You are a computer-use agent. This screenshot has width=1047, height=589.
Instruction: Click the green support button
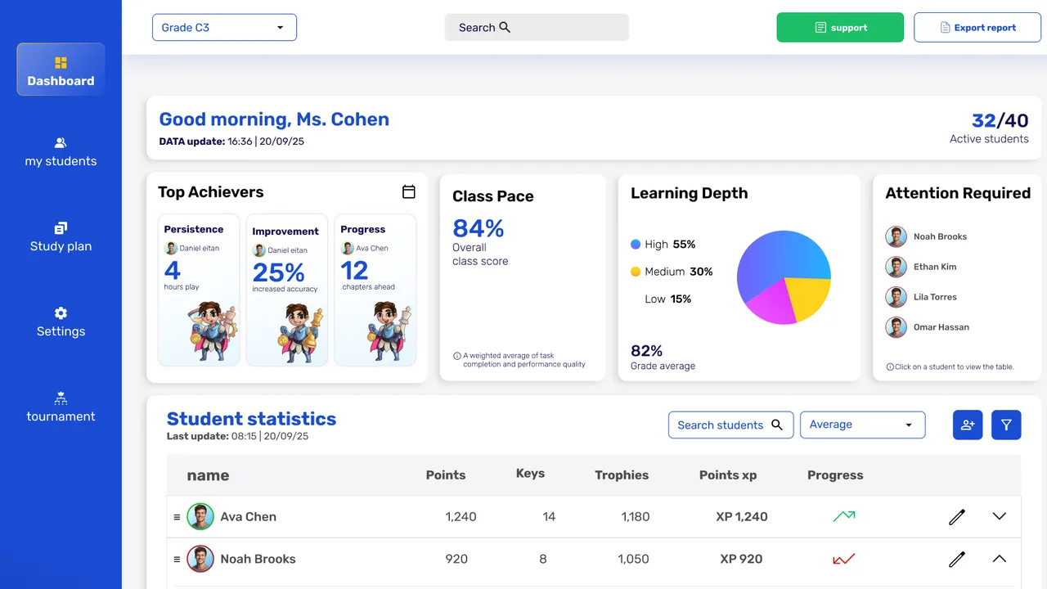click(x=840, y=27)
